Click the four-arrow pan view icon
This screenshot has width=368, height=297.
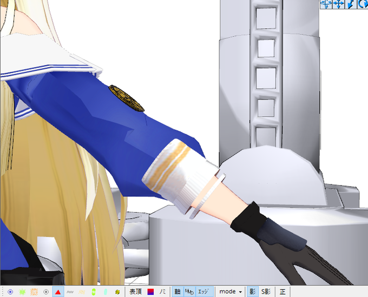point(338,4)
